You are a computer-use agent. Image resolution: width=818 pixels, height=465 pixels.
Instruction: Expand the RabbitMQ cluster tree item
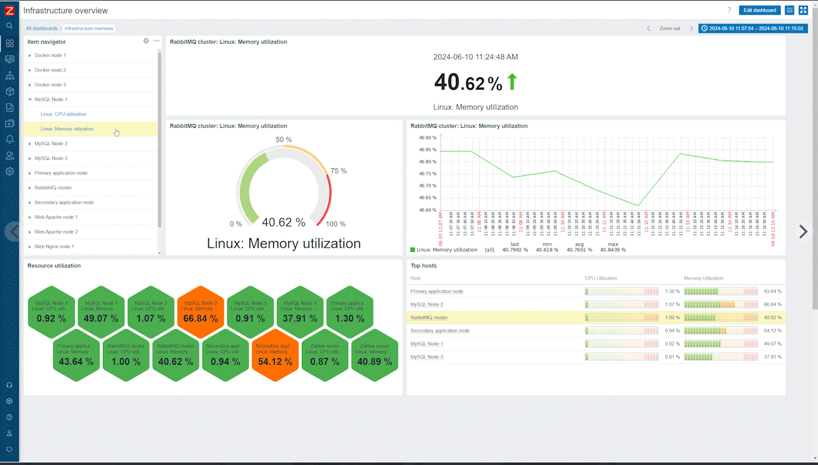(30, 188)
